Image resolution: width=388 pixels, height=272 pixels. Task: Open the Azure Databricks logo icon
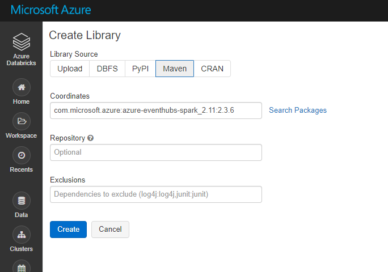pyautogui.click(x=22, y=41)
